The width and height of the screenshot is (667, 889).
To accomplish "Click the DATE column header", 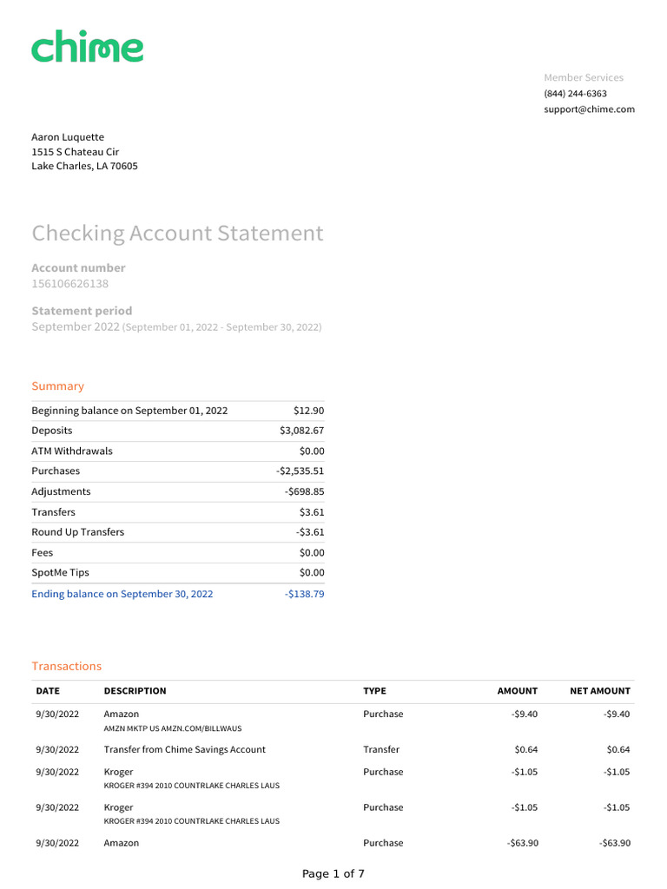I will tap(48, 691).
